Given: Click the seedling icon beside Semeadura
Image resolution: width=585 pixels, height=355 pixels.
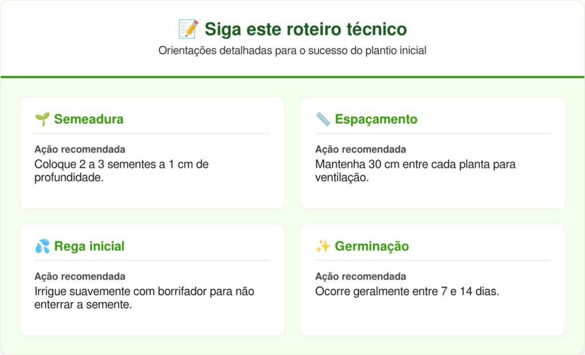Looking at the screenshot, I should [x=42, y=119].
